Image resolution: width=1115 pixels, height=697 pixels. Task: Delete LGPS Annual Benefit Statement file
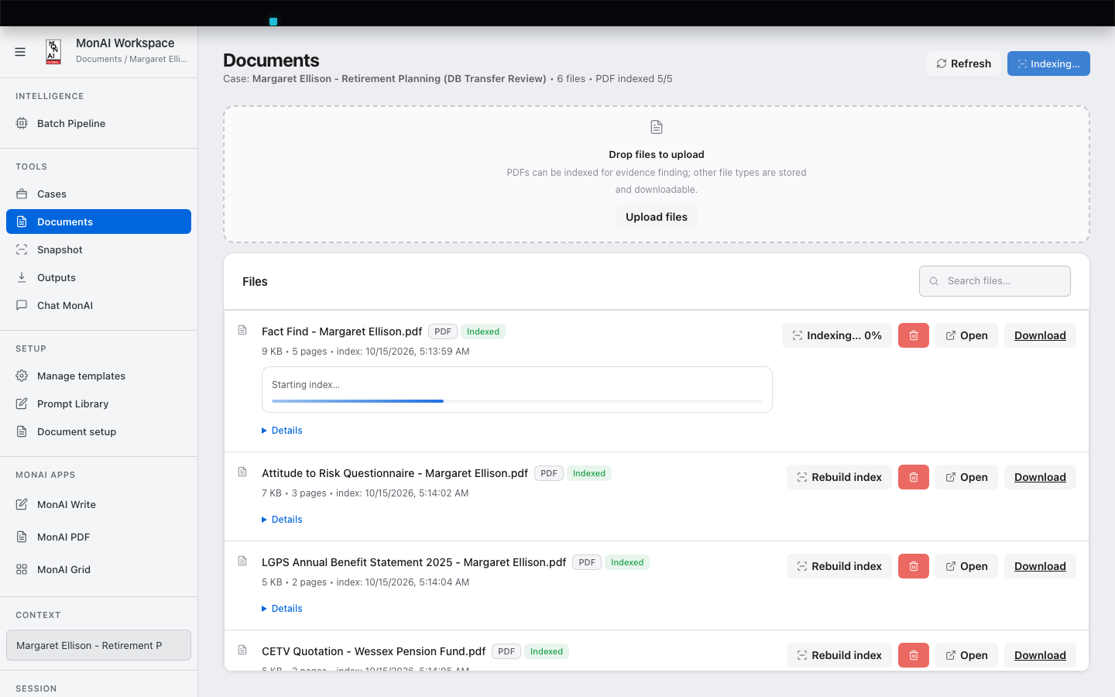click(x=914, y=566)
